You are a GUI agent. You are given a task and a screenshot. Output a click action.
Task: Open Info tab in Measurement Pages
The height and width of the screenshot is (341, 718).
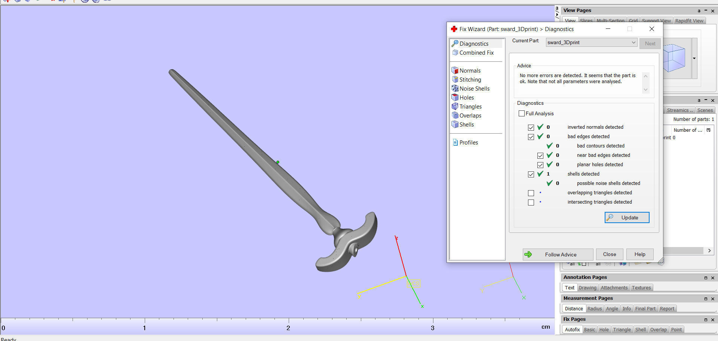click(x=627, y=308)
